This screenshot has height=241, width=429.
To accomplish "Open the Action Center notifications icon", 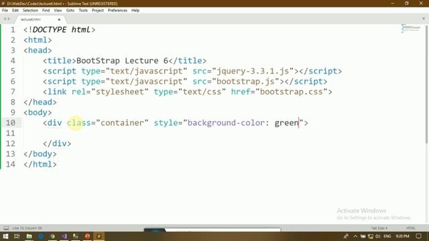I will pos(418,236).
